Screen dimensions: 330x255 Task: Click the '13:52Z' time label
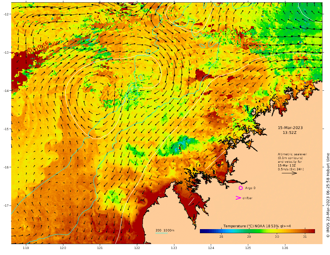[289, 133]
